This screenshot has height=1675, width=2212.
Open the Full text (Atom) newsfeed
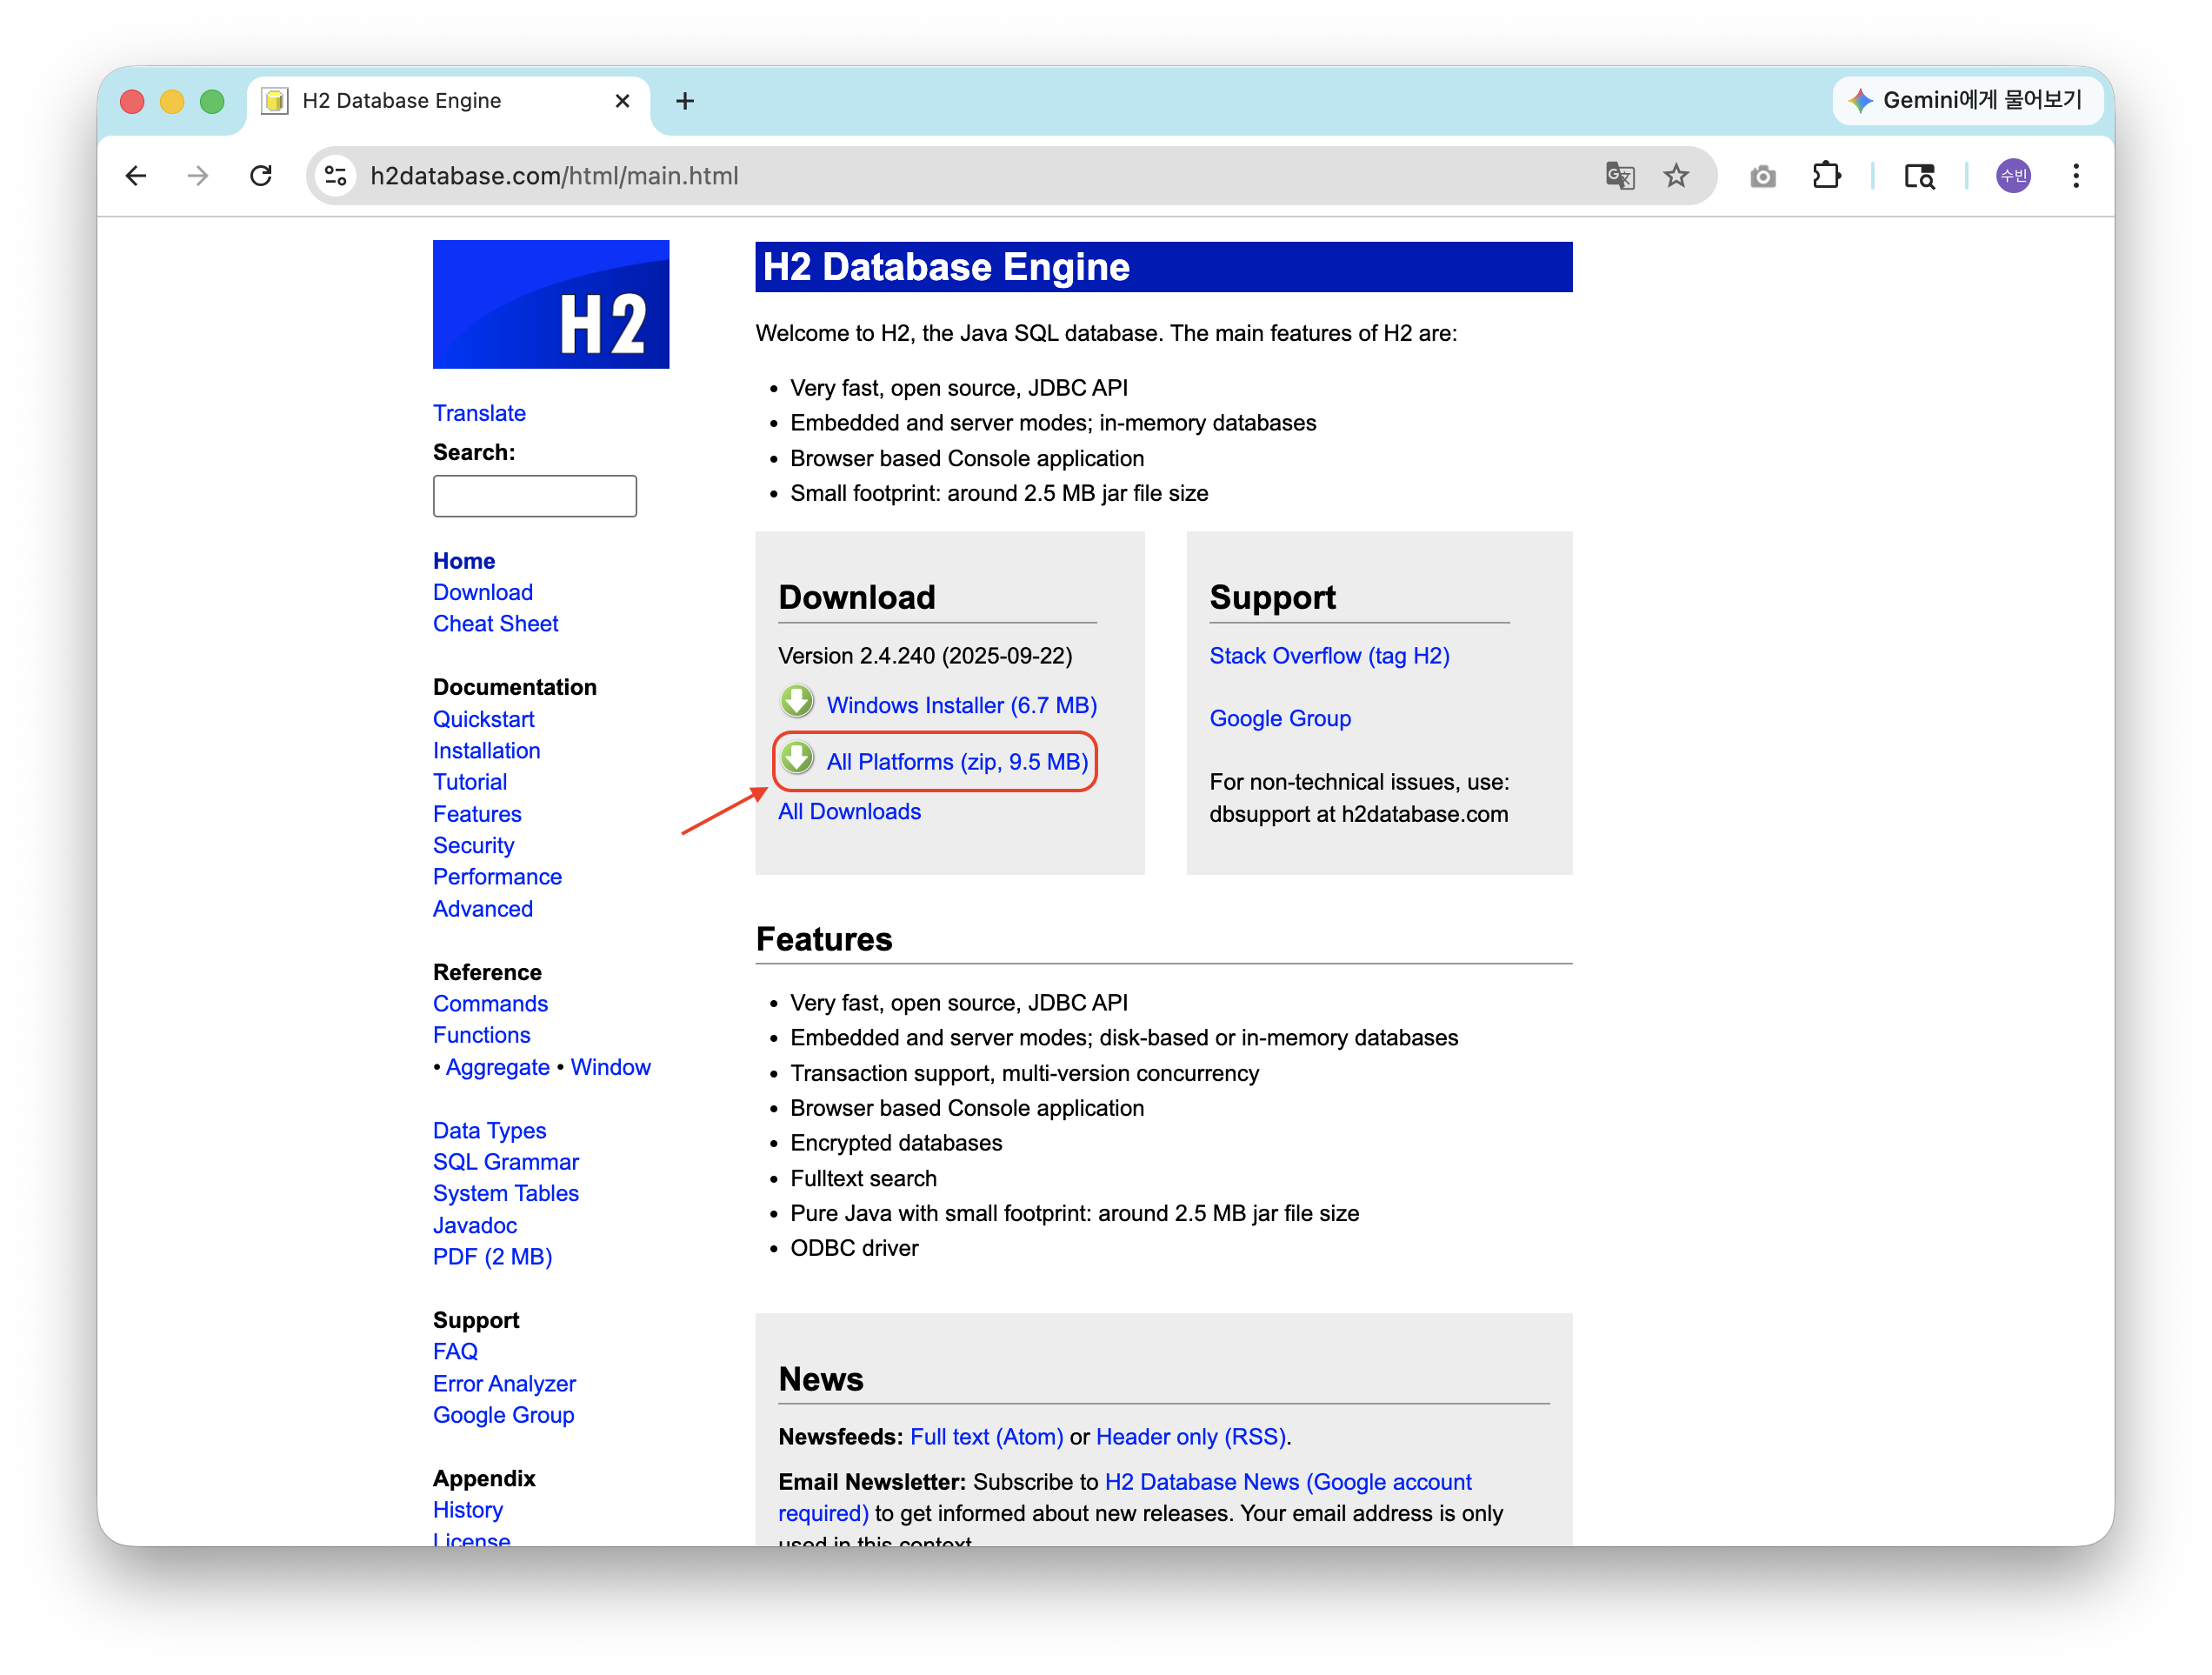click(x=987, y=1437)
